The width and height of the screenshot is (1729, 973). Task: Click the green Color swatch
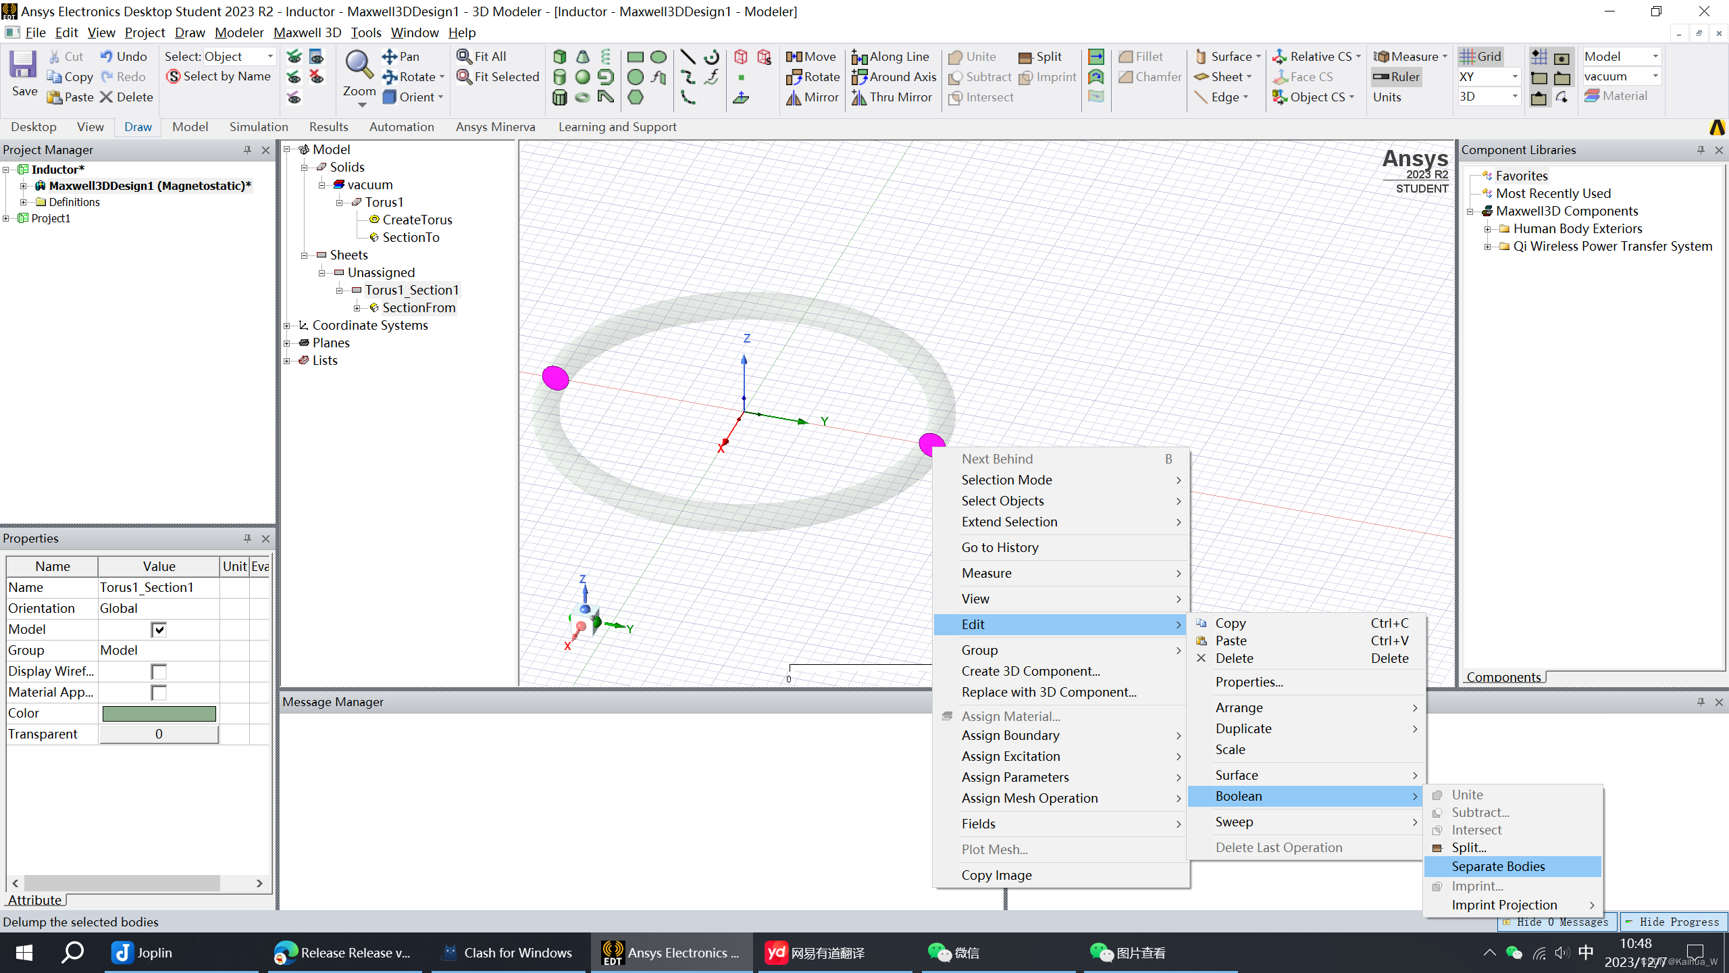159,714
